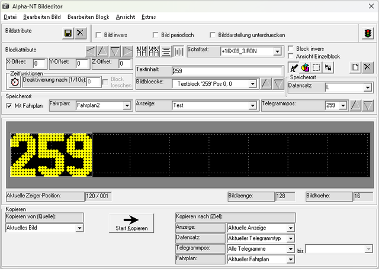Uncheck the Mit Fahrplan checkbox
Image resolution: width=379 pixels, height=269 pixels.
(9, 106)
